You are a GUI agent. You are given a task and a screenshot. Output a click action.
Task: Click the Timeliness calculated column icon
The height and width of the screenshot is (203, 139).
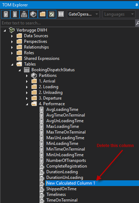pyautogui.click(x=42, y=195)
